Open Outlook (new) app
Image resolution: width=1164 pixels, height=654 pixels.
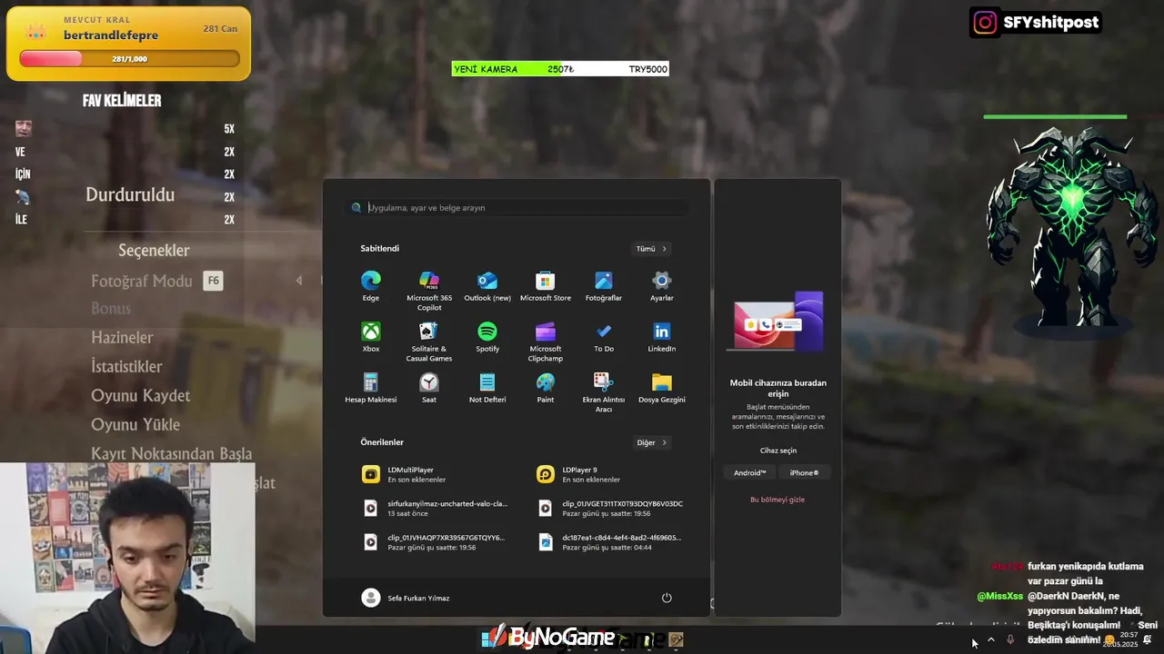click(x=487, y=286)
